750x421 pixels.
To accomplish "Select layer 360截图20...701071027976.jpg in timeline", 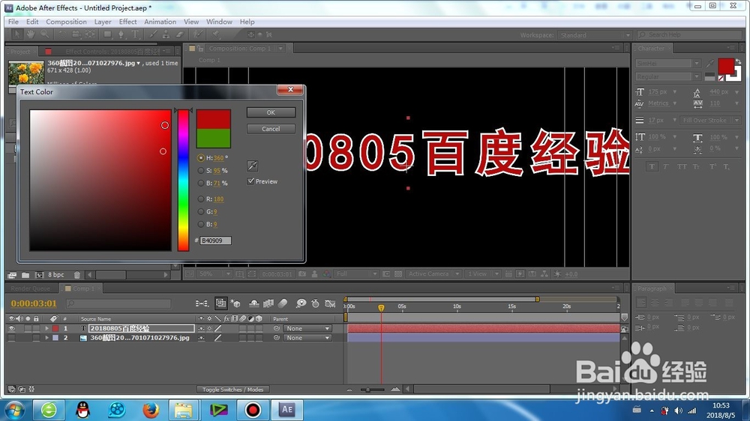I will (139, 337).
